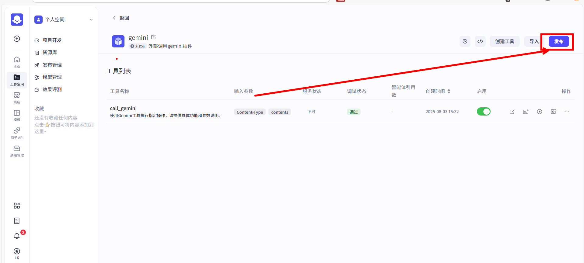Go back using the 返回 link
The image size is (584, 263).
coord(121,18)
